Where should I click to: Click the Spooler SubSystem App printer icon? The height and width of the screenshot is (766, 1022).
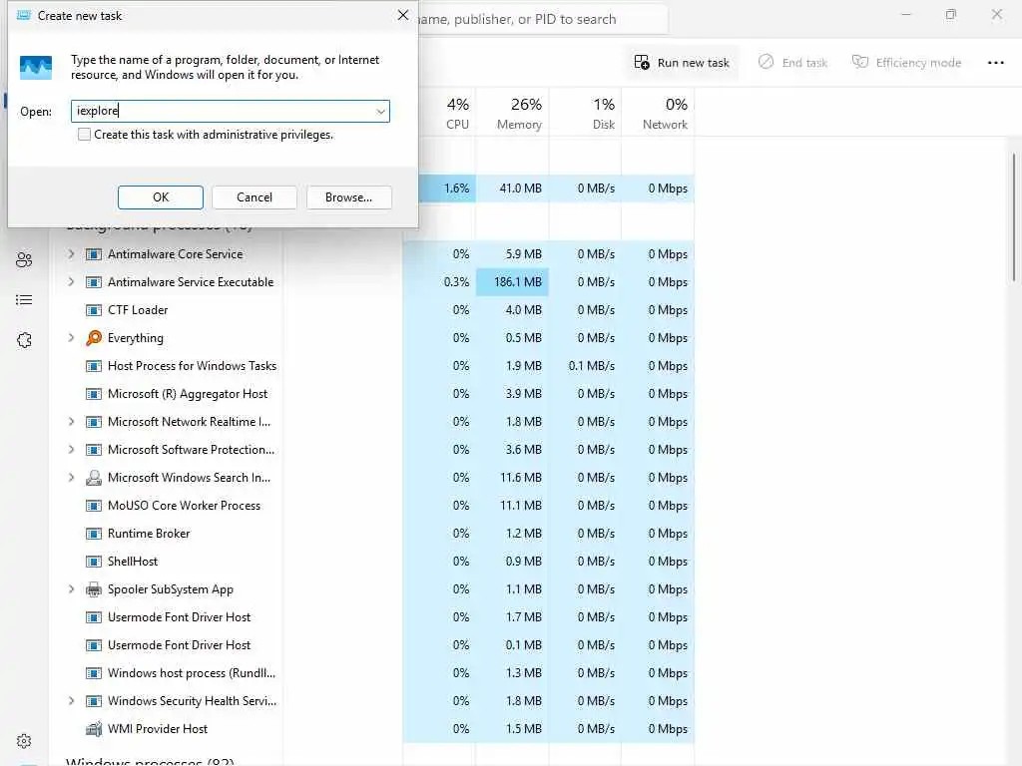94,589
